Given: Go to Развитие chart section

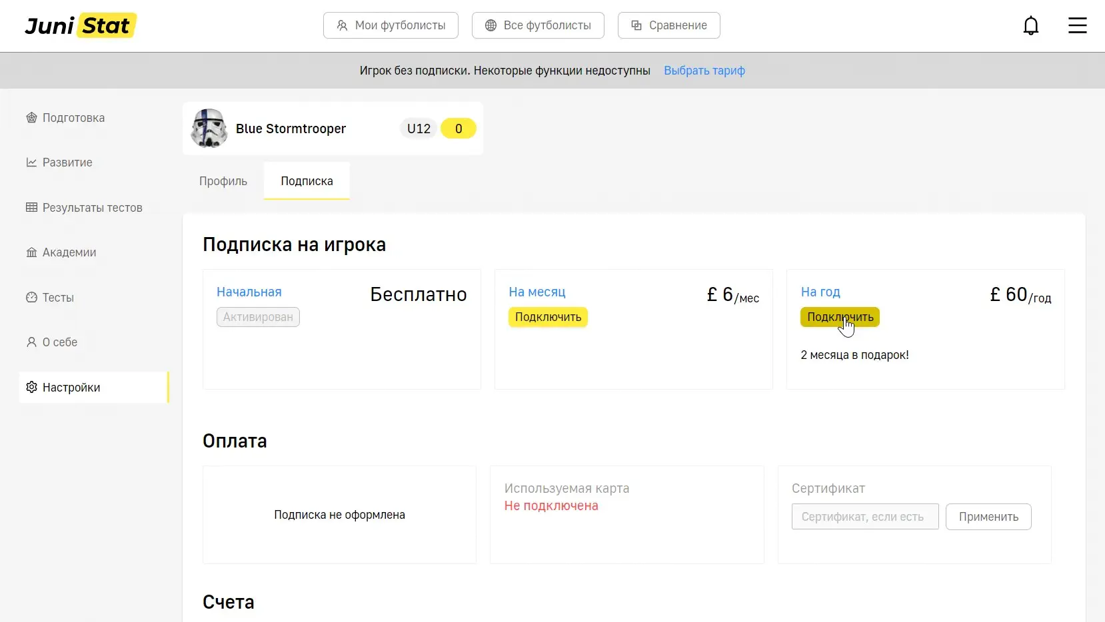Looking at the screenshot, I should click(67, 162).
